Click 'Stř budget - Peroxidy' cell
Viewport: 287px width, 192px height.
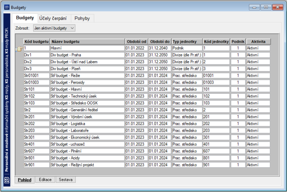click(87, 83)
